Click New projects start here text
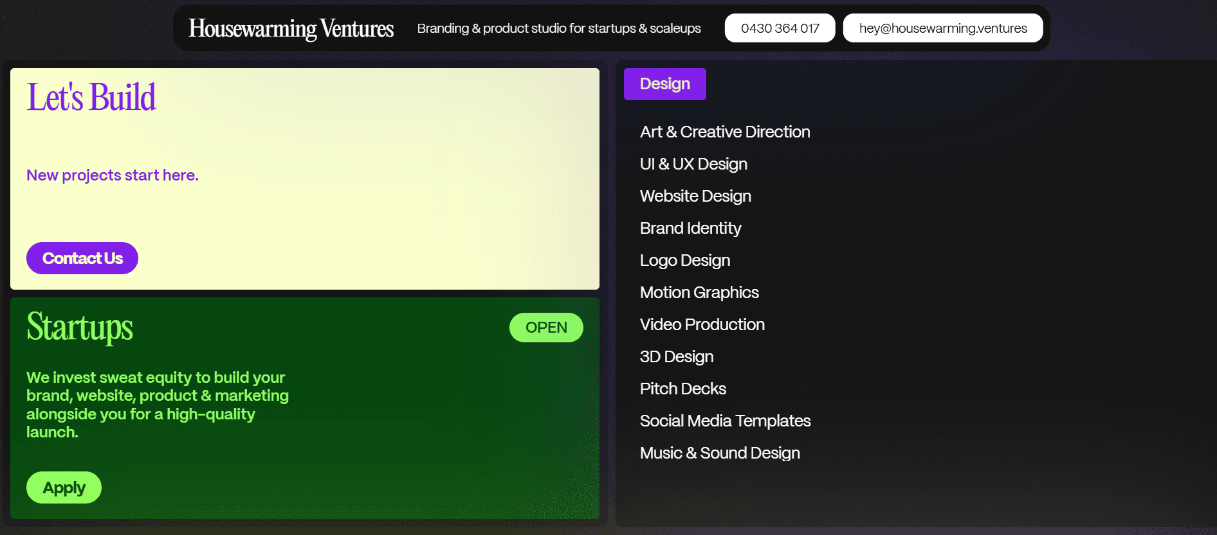 click(x=113, y=175)
